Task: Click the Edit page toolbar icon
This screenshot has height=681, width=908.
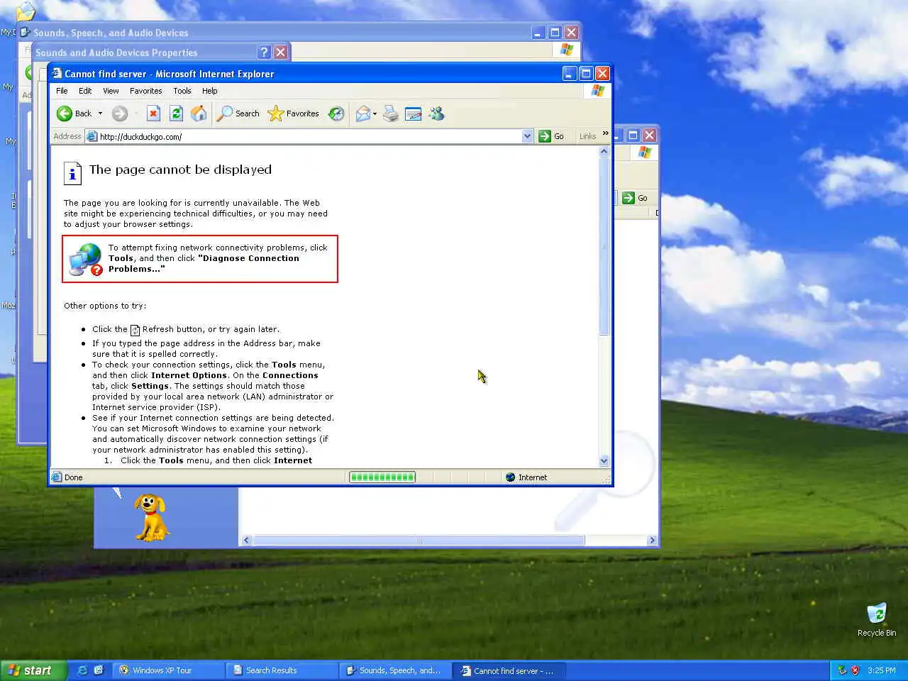Action: click(x=413, y=113)
